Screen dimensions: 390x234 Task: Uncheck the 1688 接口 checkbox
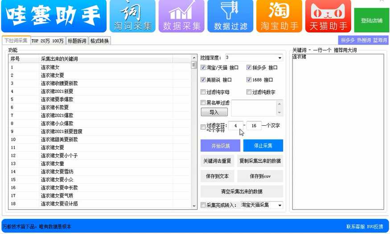click(249, 80)
